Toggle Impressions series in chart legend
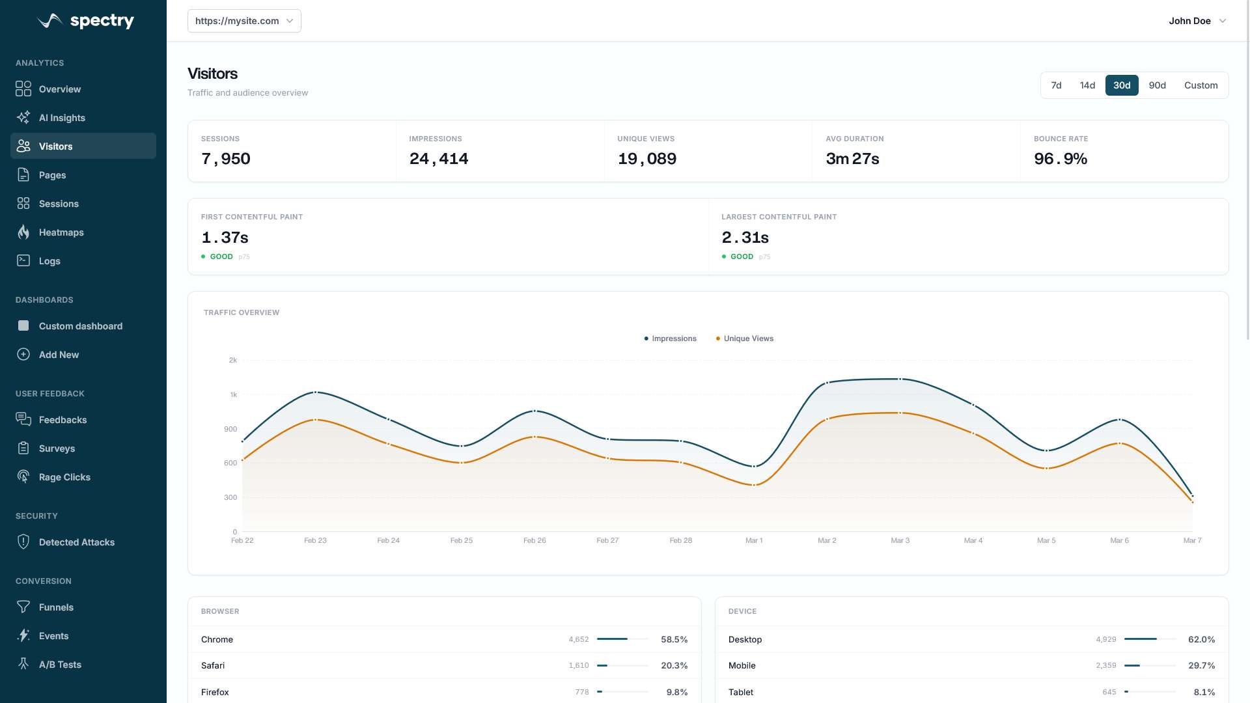The image size is (1250, 703). click(670, 338)
